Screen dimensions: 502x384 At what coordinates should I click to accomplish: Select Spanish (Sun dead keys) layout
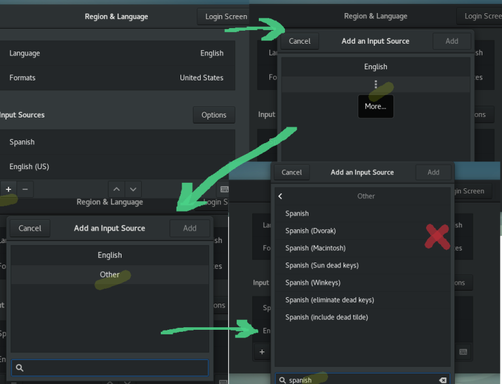(362, 265)
